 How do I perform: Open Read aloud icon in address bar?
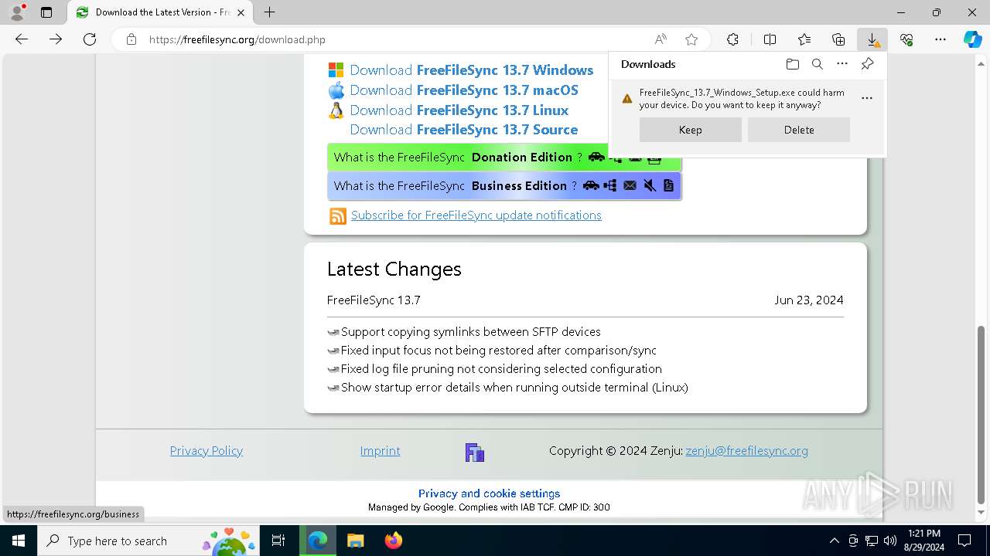point(661,39)
